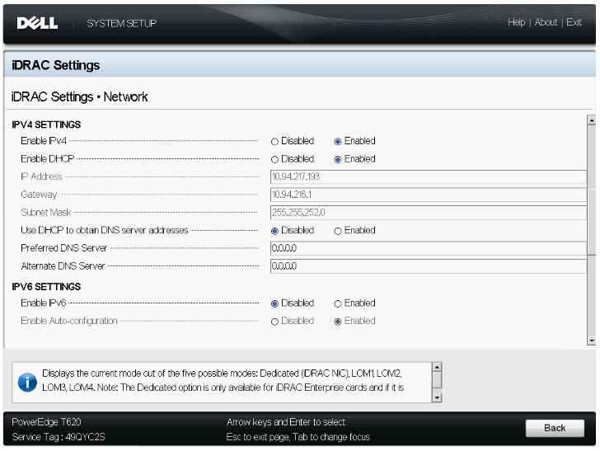Open Help from the top header
Screen dimensions: 600x451
coord(516,22)
